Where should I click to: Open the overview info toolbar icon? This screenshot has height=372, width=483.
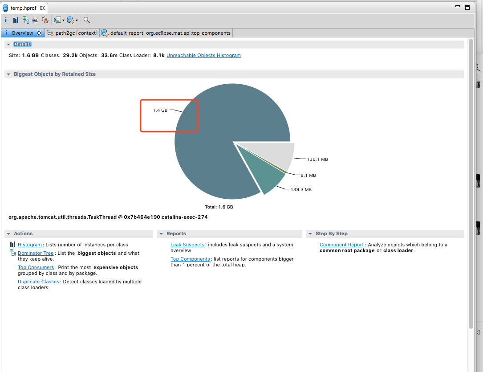(5, 20)
